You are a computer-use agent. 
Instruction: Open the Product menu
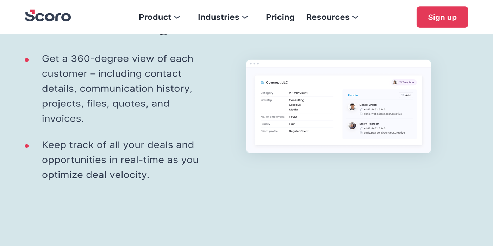pos(155,17)
